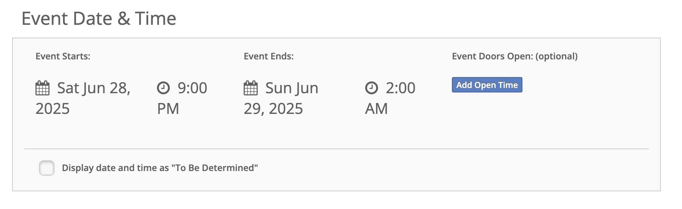Click the PM text of start time
This screenshot has height=209, width=682.
coord(168,109)
